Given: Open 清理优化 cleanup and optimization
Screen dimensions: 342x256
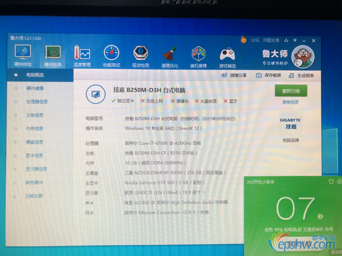Looking at the screenshot, I should click(170, 56).
